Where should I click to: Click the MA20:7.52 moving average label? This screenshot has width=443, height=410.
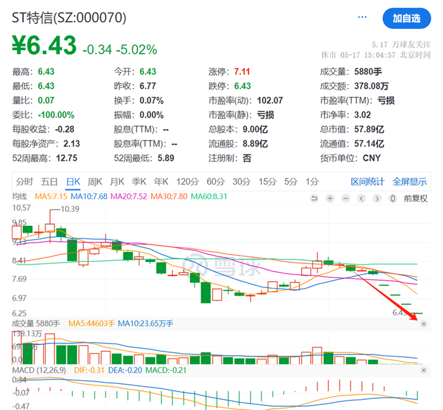(x=129, y=196)
